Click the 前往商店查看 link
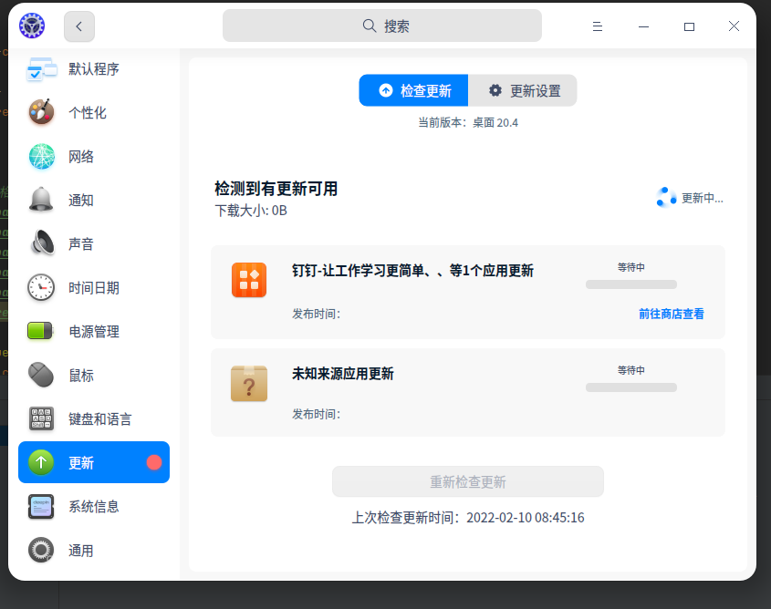 (672, 314)
